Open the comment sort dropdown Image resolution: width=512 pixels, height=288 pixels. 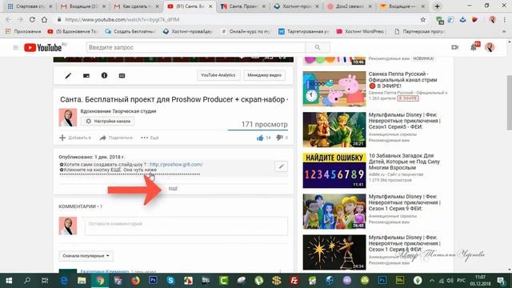point(86,256)
